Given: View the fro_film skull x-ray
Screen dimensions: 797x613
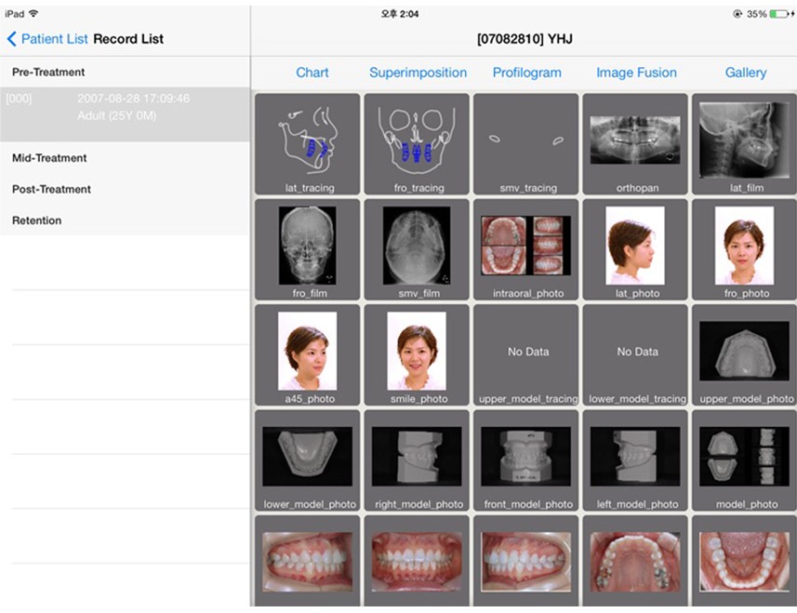Looking at the screenshot, I should click(x=307, y=248).
